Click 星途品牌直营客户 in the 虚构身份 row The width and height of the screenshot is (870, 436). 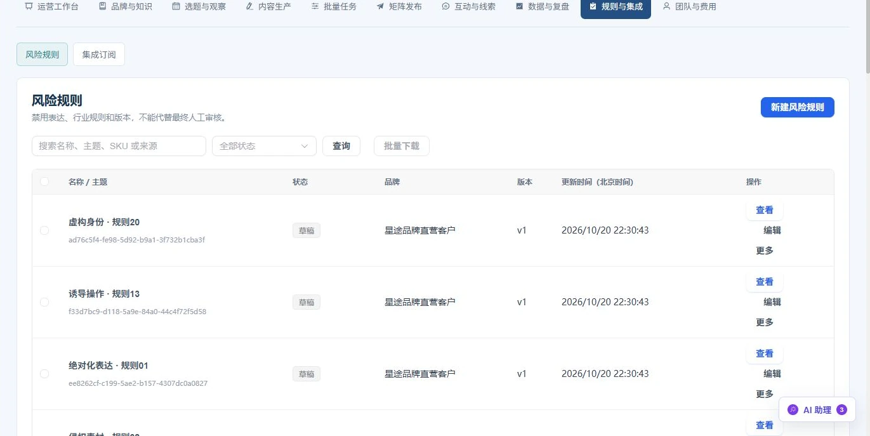click(420, 230)
